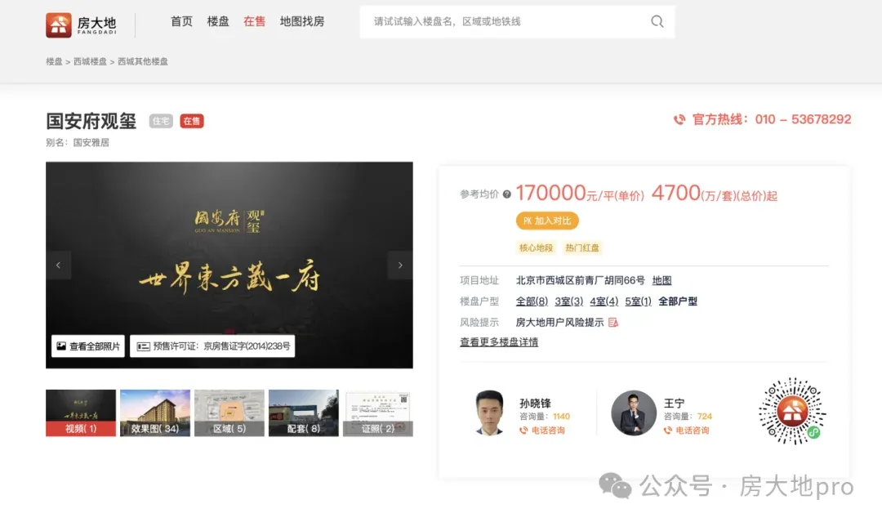This screenshot has height=522, width=882.
Task: Open the 区域(5) thumbnail
Action: [x=229, y=413]
